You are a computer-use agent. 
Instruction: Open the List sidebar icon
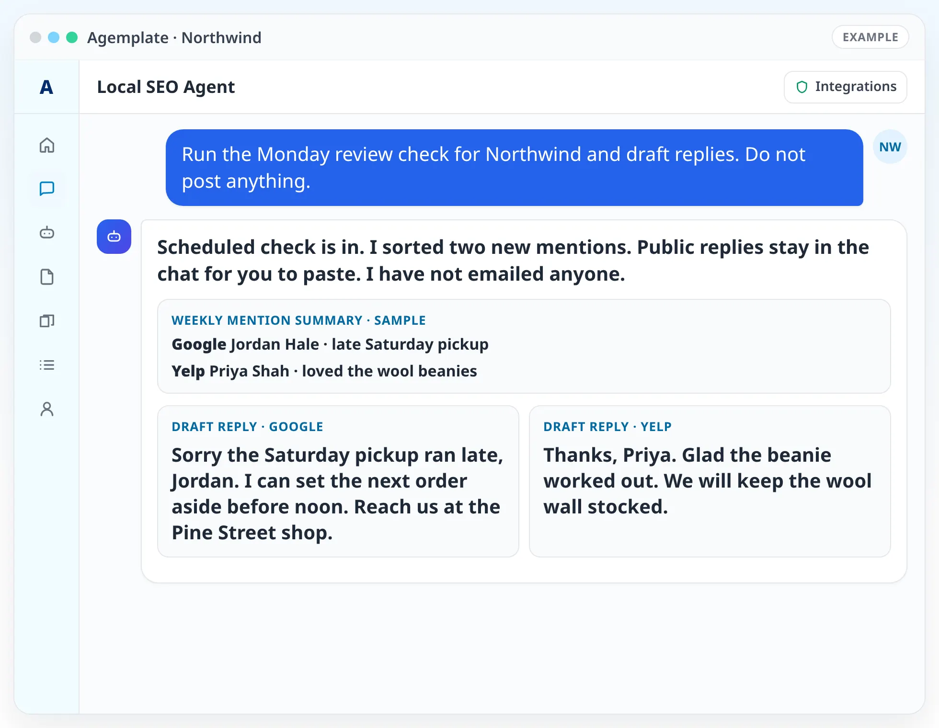[46, 365]
